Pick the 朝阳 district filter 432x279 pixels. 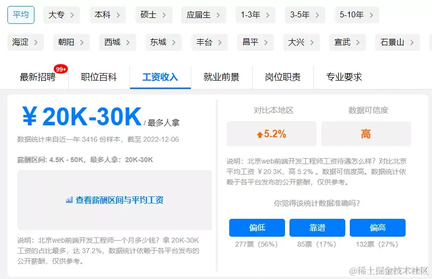pos(71,42)
